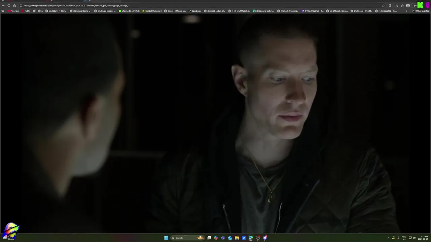Image resolution: width=431 pixels, height=242 pixels.
Task: Open Outlook from the taskbar
Action: (230, 238)
